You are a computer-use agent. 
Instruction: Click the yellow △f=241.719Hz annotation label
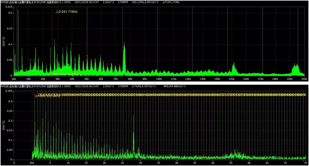click(67, 12)
